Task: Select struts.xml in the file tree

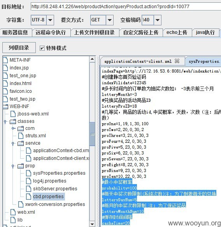Action: coord(35,136)
